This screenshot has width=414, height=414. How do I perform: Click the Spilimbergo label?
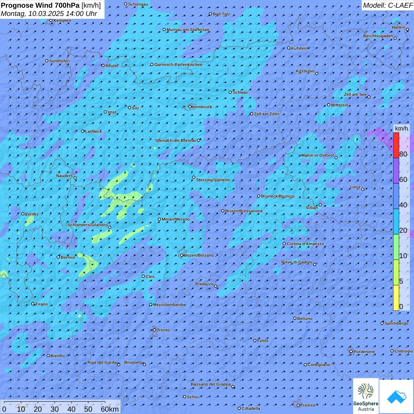point(396,323)
